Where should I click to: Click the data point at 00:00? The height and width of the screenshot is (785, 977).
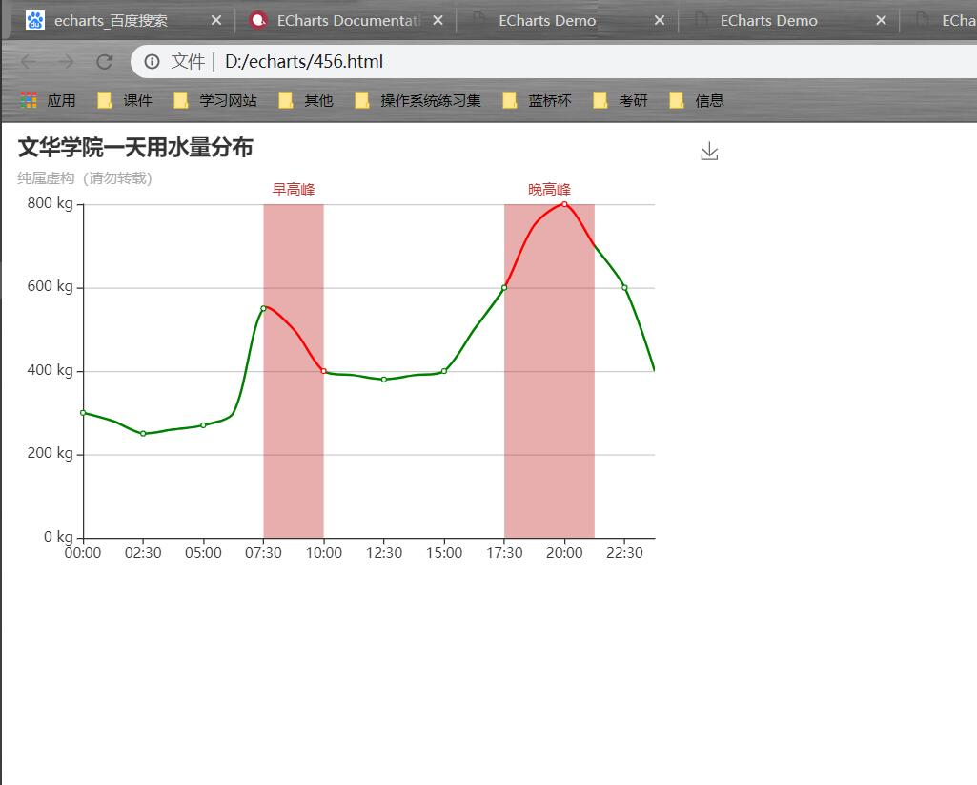(84, 413)
